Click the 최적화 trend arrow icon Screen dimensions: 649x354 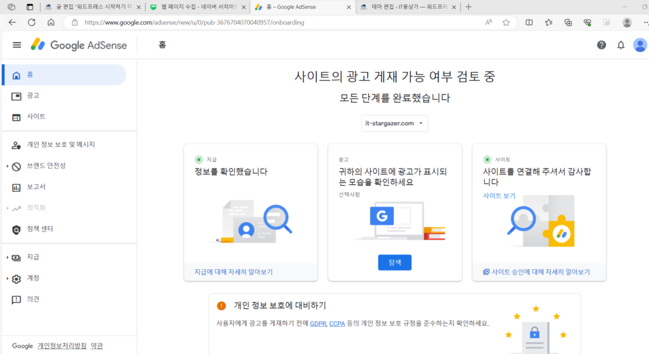point(16,208)
